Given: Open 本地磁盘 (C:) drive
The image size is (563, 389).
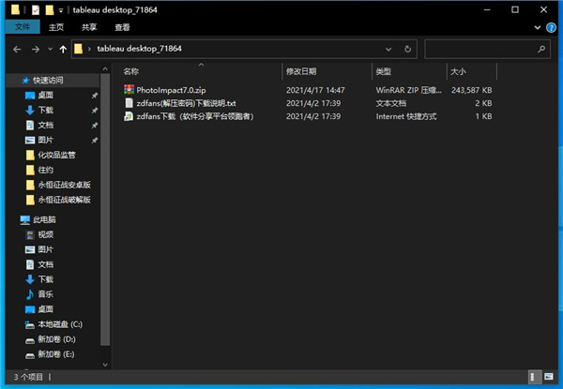Looking at the screenshot, I should coord(60,324).
